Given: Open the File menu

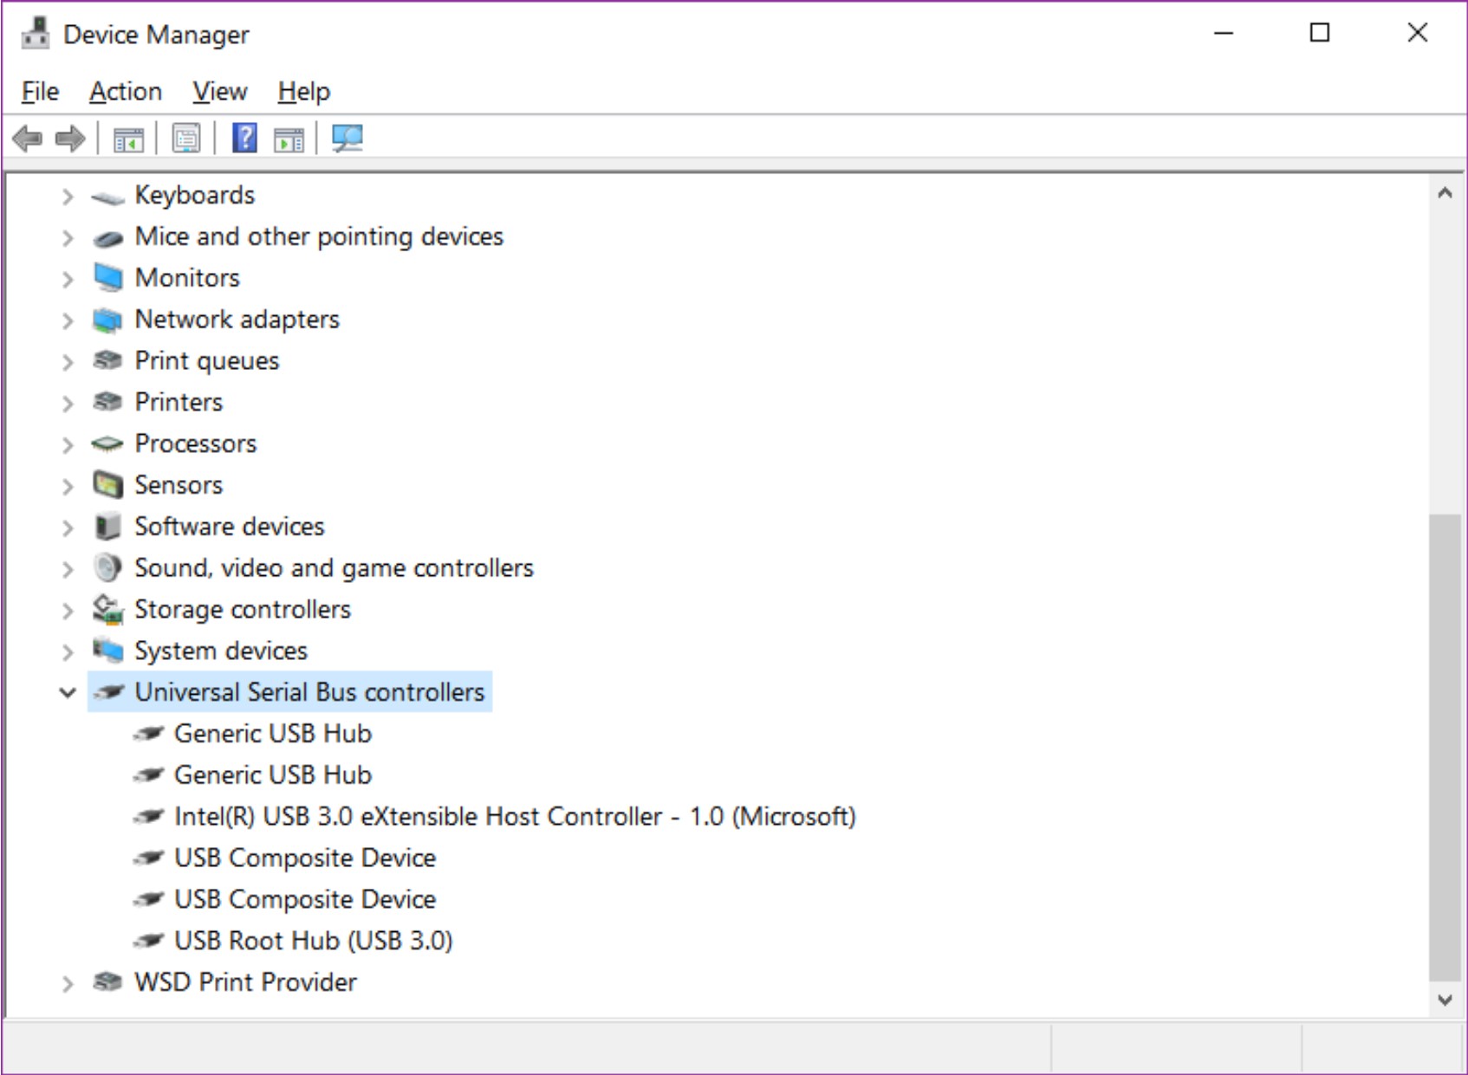Looking at the screenshot, I should tap(40, 92).
